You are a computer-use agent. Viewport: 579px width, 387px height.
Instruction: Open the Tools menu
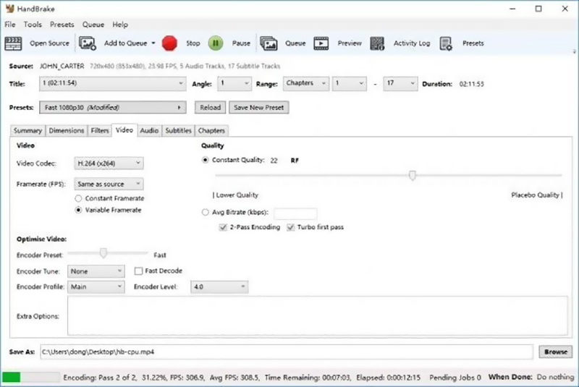tap(33, 25)
